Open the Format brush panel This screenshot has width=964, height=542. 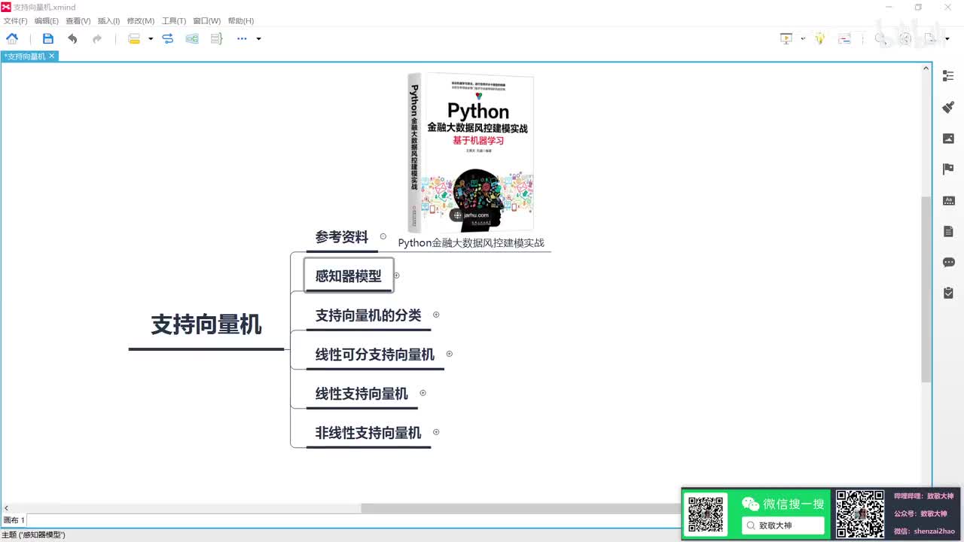click(948, 107)
